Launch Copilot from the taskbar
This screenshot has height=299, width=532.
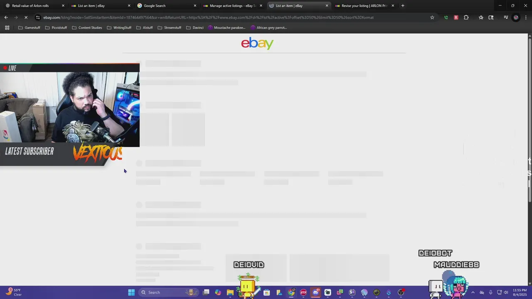click(218, 292)
